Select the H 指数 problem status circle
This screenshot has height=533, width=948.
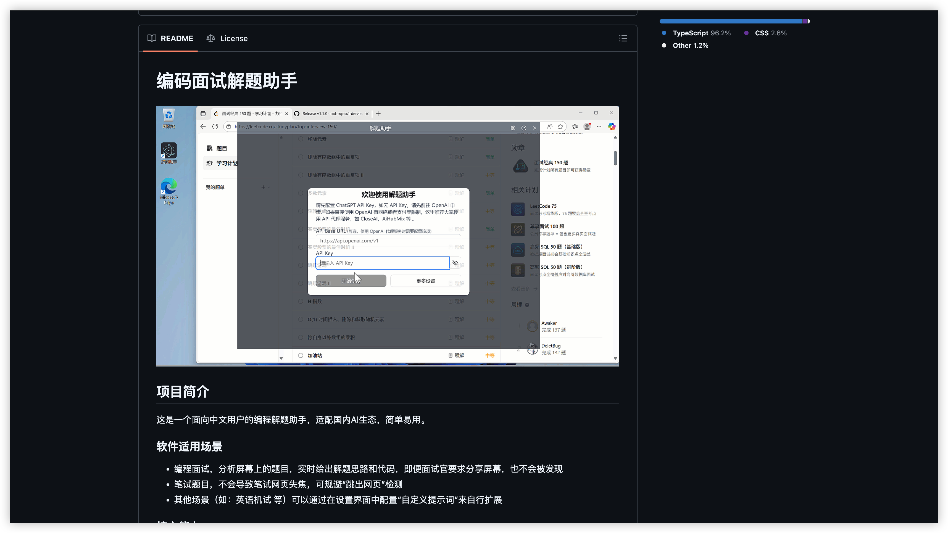[x=301, y=301]
